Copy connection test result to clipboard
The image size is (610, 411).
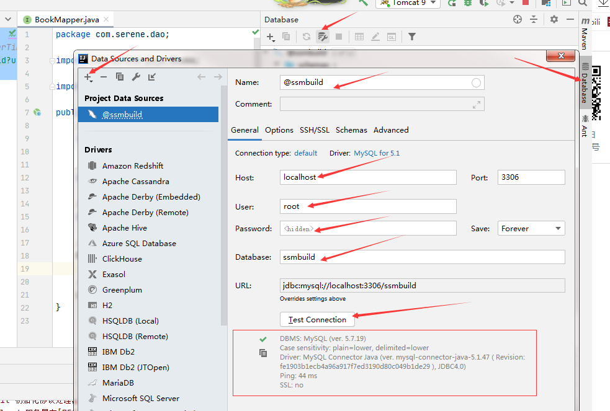(263, 353)
